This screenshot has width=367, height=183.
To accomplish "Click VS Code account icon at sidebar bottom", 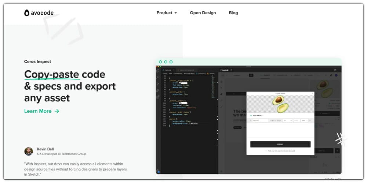I will click(x=158, y=171).
